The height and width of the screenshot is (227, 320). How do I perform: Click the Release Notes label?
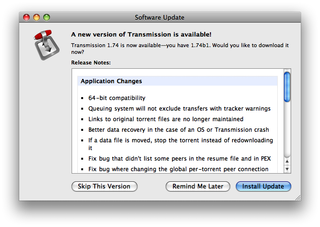[91, 63]
